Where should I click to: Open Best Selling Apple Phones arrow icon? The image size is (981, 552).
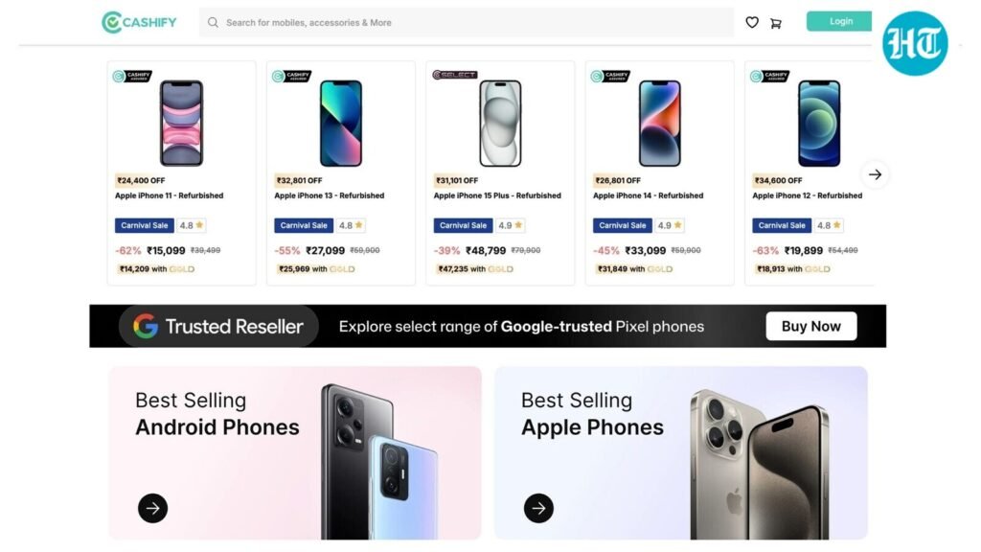537,509
